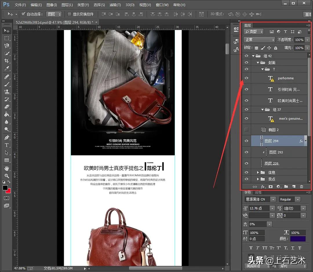
Task: Select the 52d2968b3f81d.psd document tab
Action: [54, 22]
